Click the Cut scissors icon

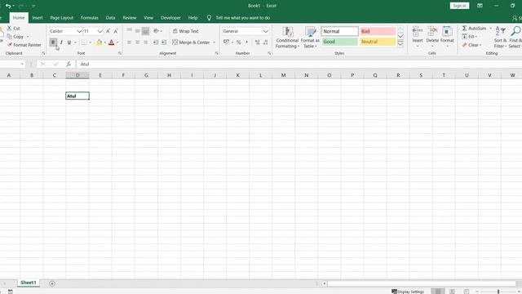click(x=10, y=29)
